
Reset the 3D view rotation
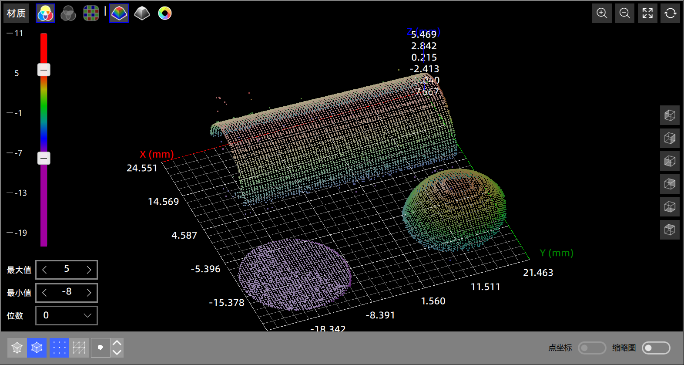tap(670, 14)
